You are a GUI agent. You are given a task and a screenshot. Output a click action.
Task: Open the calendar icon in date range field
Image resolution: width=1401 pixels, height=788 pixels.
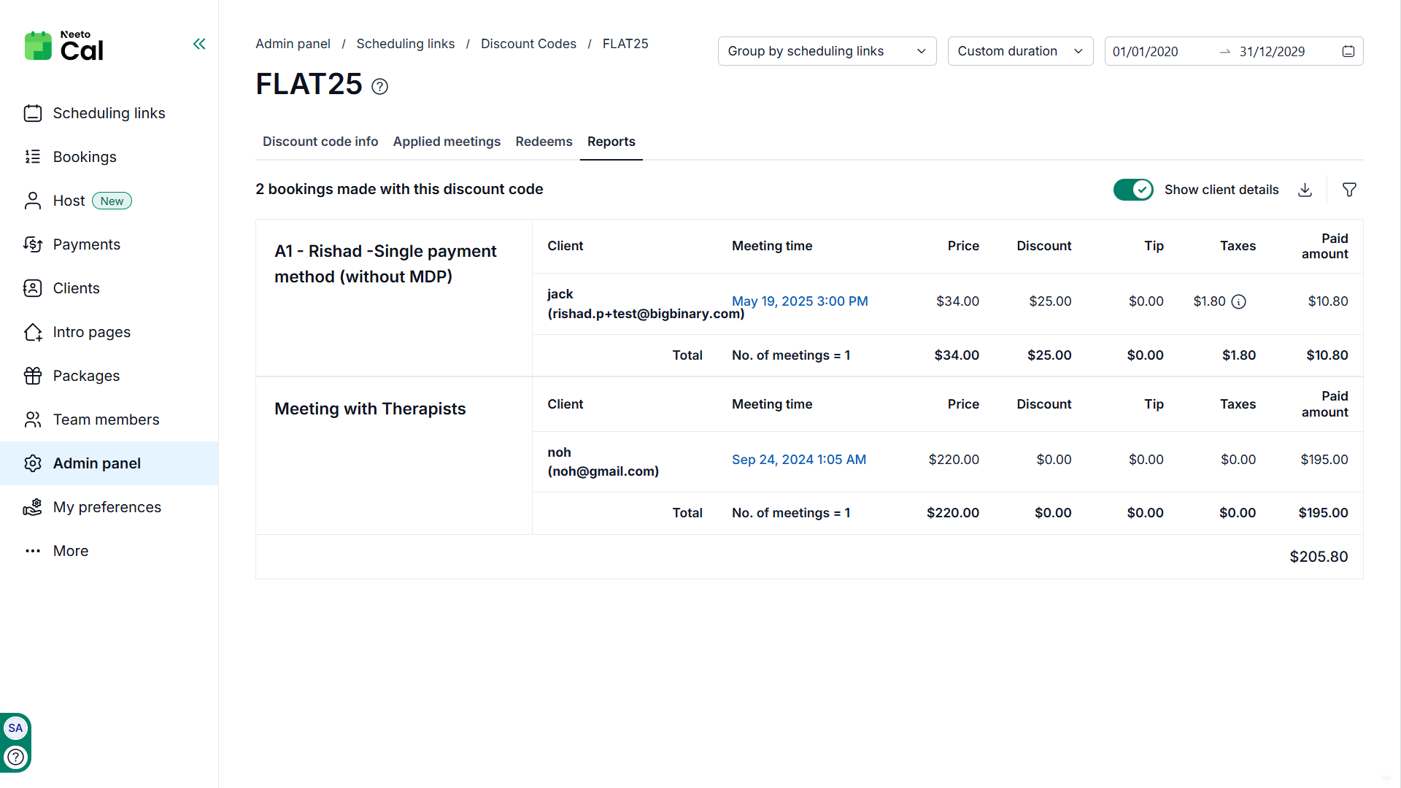[1348, 51]
